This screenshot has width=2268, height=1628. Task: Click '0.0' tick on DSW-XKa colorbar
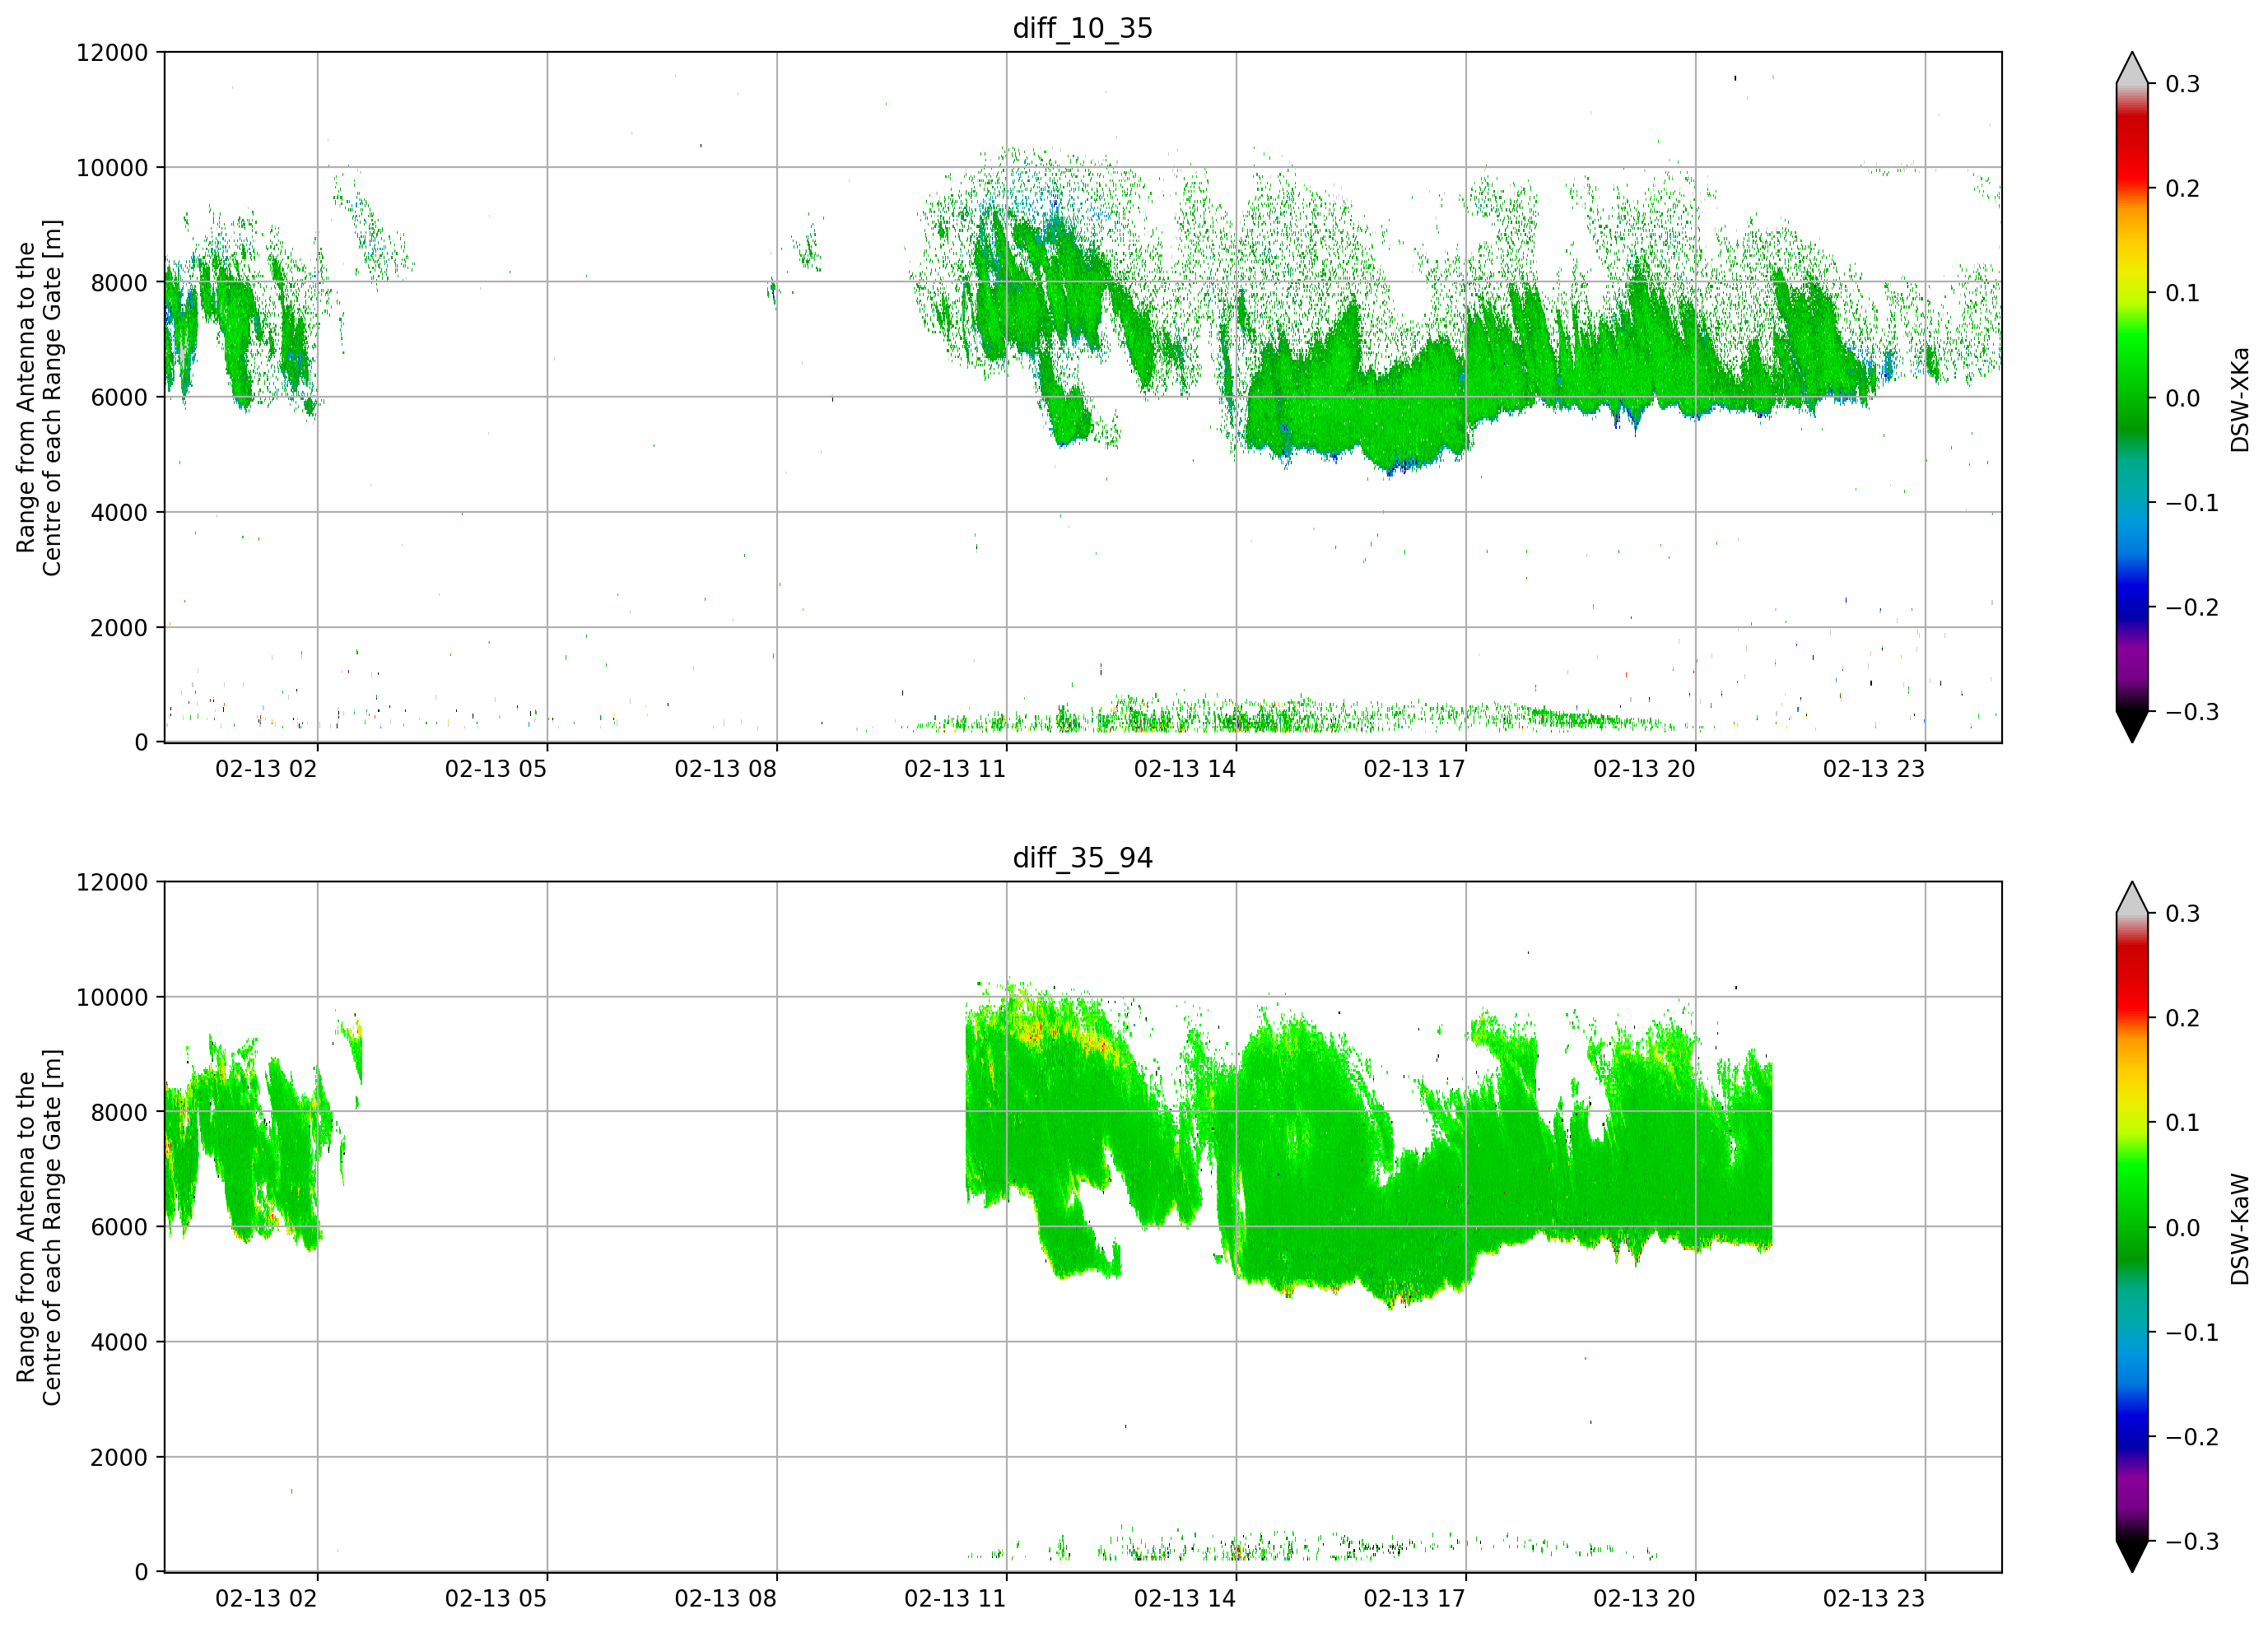point(2182,399)
